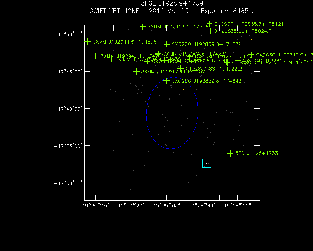The width and height of the screenshot is (313, 251).
Task: Click the right ascension label 19h29m00s
Action: (167, 206)
